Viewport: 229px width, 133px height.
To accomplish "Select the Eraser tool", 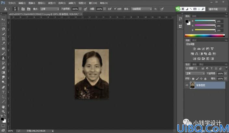I will 3,68.
